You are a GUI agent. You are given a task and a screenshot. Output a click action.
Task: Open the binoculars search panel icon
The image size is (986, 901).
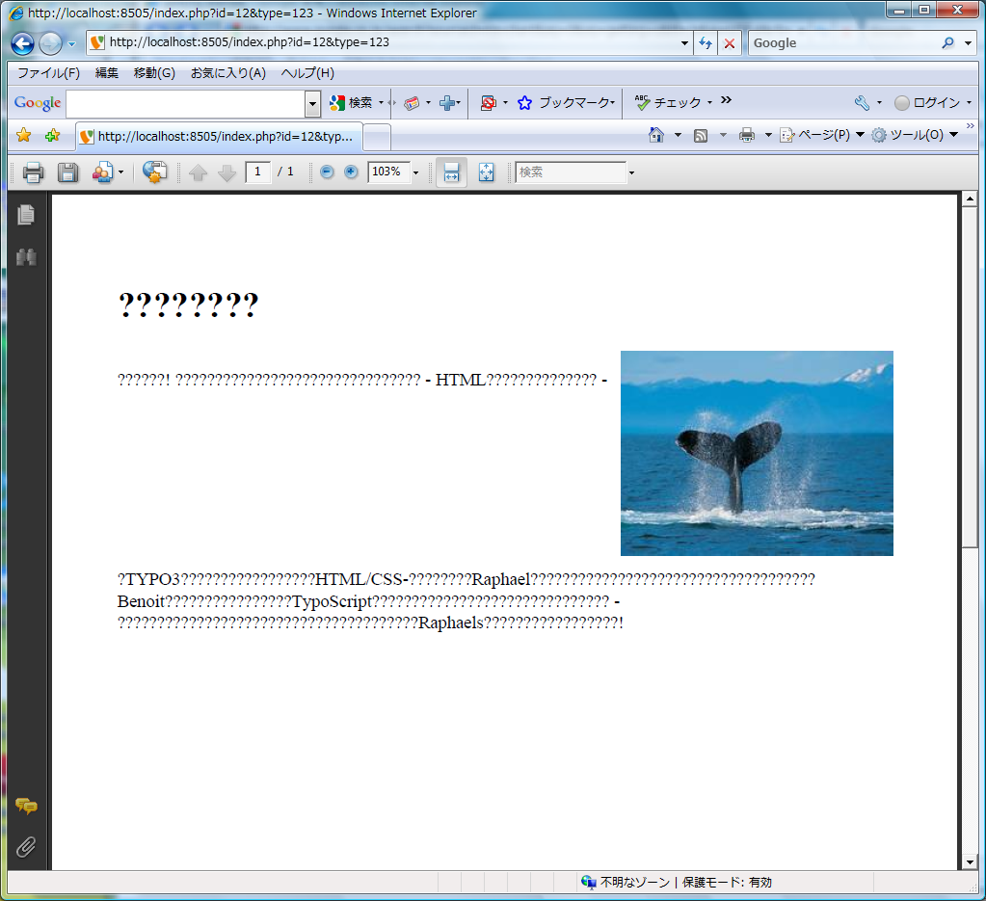tap(26, 256)
